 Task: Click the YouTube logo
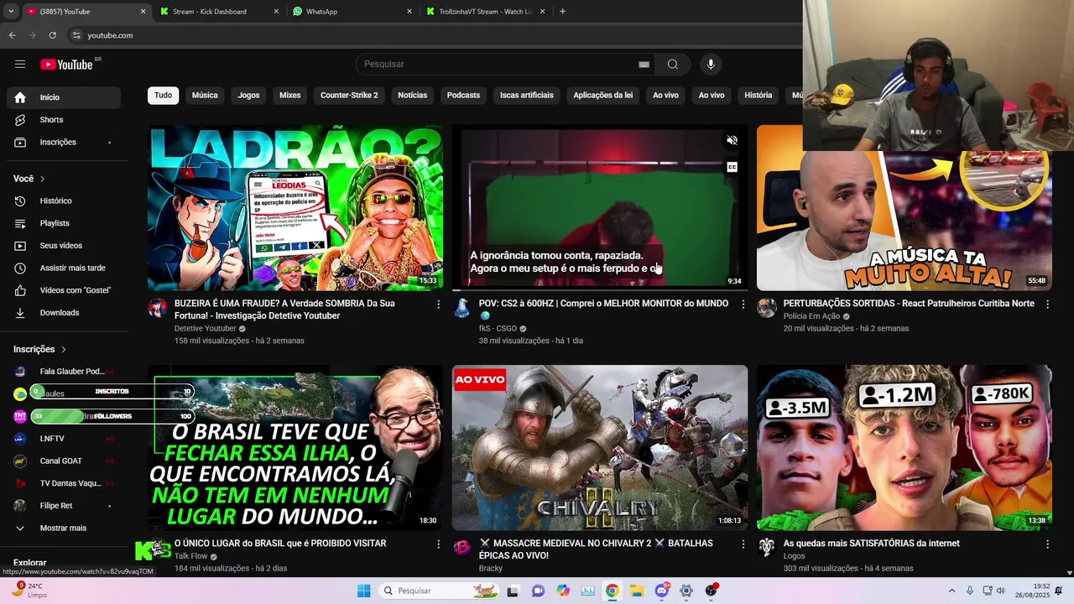pyautogui.click(x=67, y=65)
